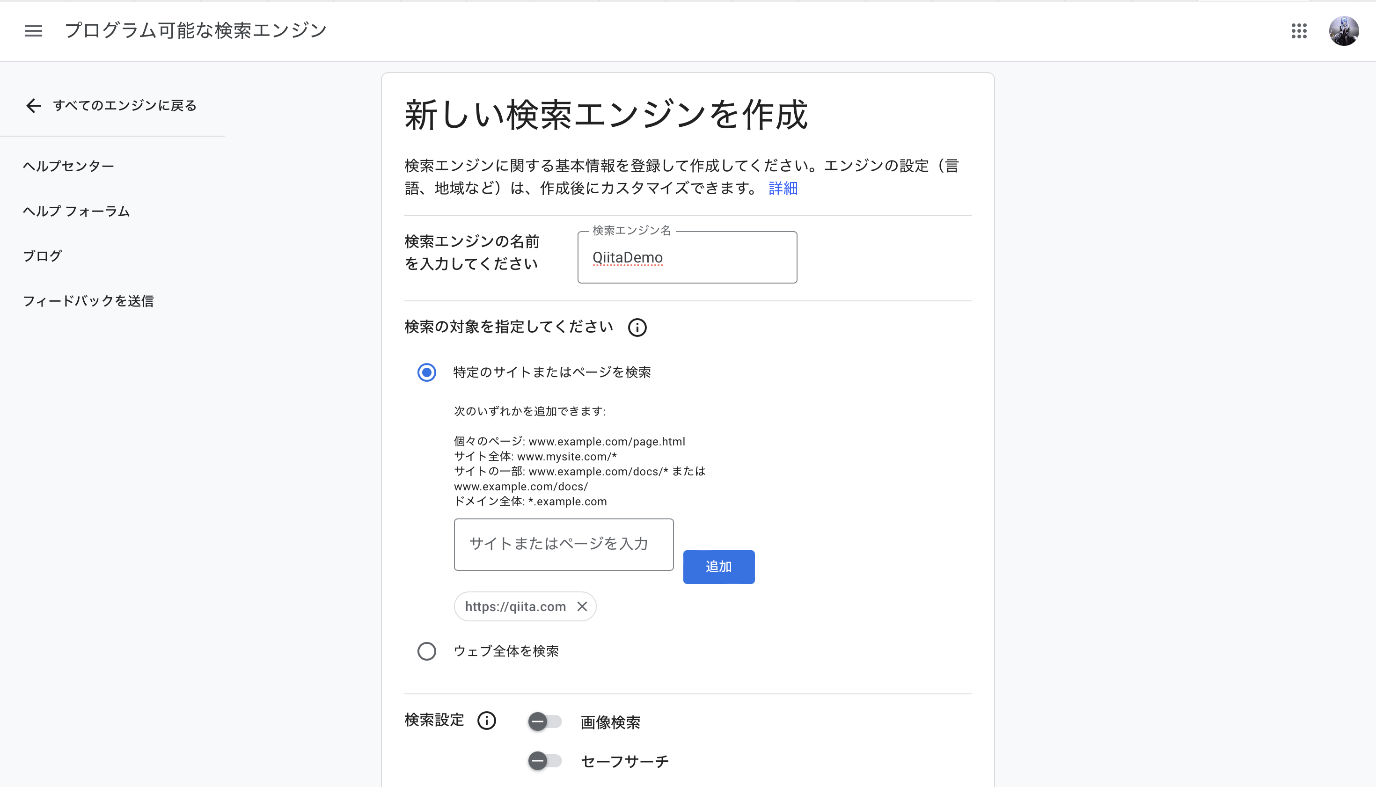Click the 追加 button
This screenshot has height=787, width=1376.
pyautogui.click(x=718, y=567)
